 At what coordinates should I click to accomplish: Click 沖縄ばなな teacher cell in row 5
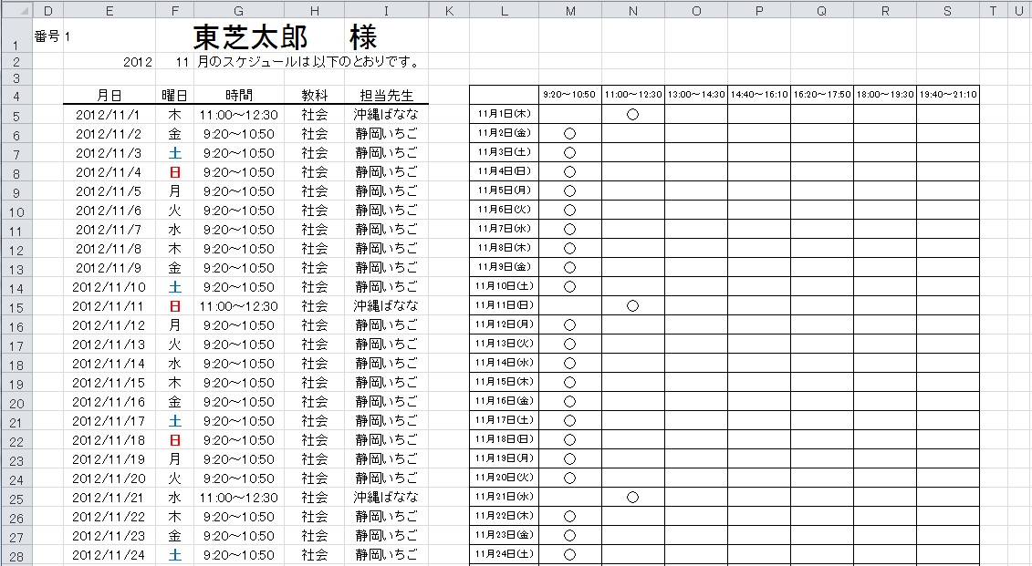[x=386, y=116]
